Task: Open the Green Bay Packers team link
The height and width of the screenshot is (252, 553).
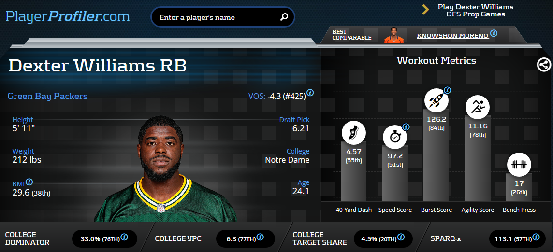Action: (x=47, y=96)
